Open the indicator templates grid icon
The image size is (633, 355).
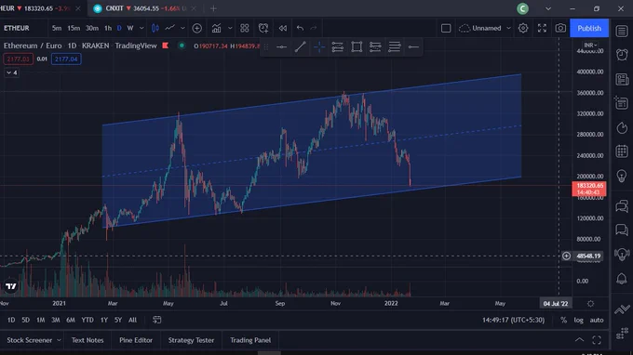244,28
